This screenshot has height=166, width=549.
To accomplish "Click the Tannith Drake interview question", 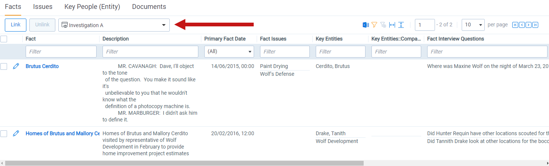I will click(x=488, y=141).
